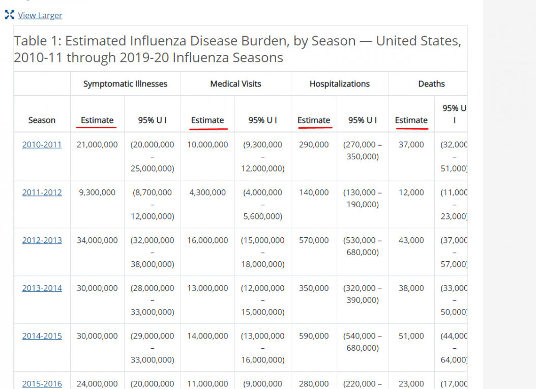Click Estimate header under Hospitalizations

[x=314, y=120]
